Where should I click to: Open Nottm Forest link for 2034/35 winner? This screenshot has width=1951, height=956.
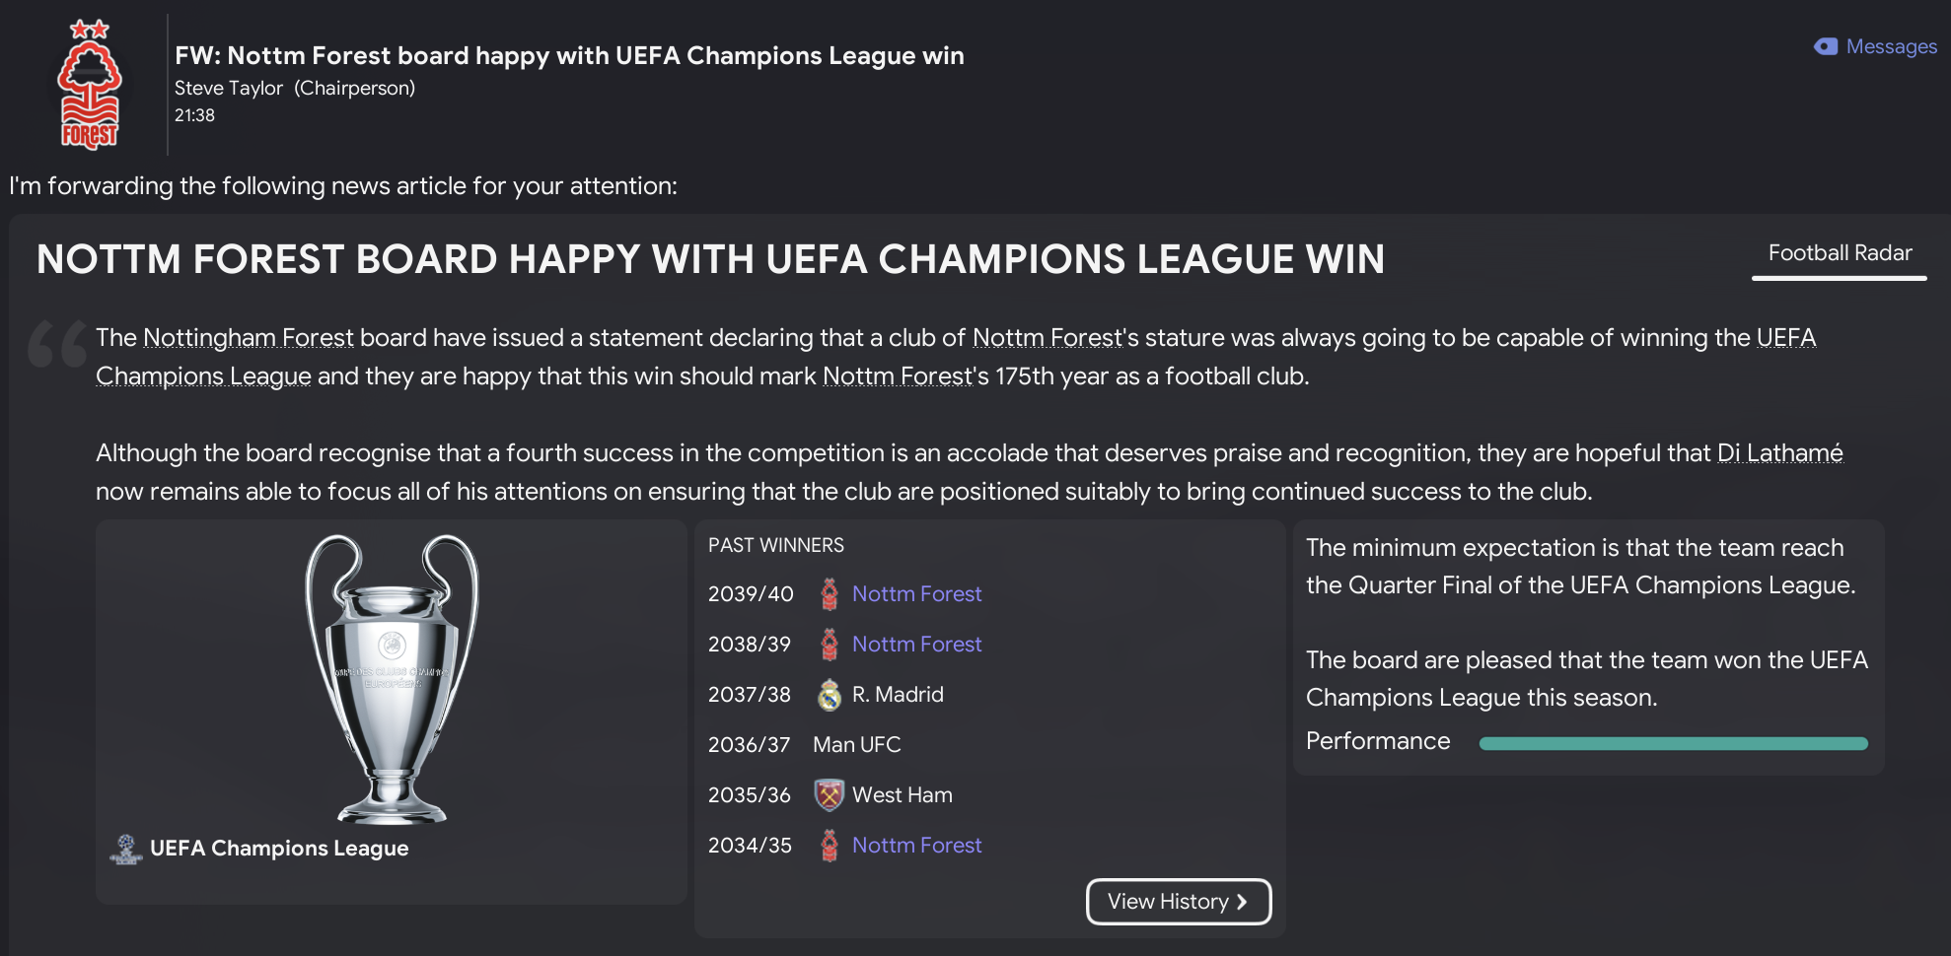coord(916,846)
